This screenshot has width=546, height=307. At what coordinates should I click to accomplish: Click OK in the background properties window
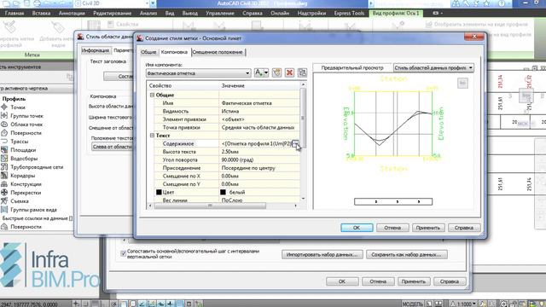coord(342,281)
